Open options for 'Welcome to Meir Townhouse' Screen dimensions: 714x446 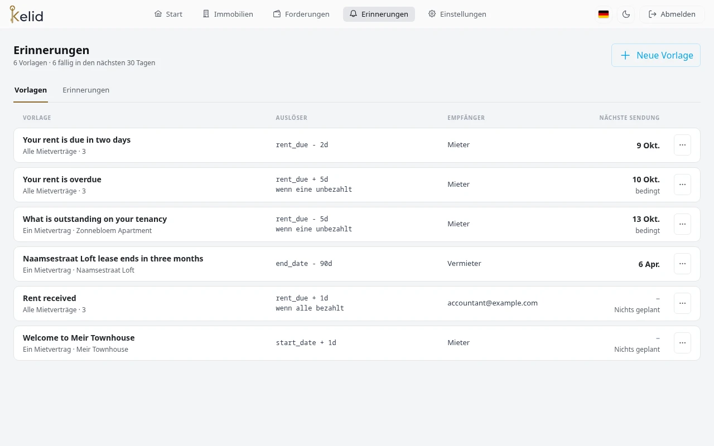[x=682, y=343]
